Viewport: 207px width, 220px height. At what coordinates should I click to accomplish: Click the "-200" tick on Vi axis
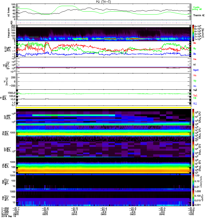click(x=12, y=86)
